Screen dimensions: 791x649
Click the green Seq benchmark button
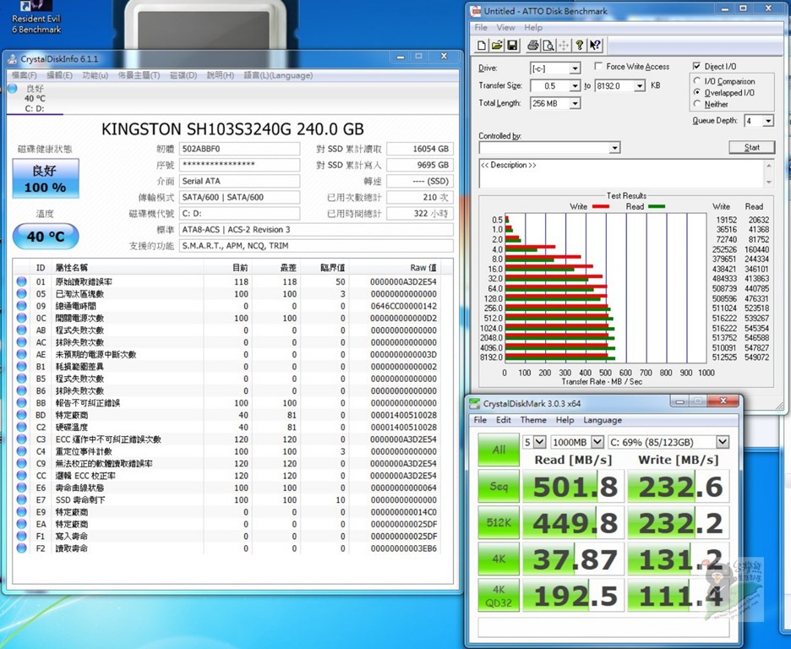(x=499, y=486)
